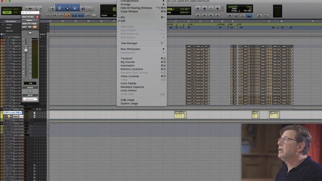Click the main counter display
The width and height of the screenshot is (322, 181).
(109, 11)
